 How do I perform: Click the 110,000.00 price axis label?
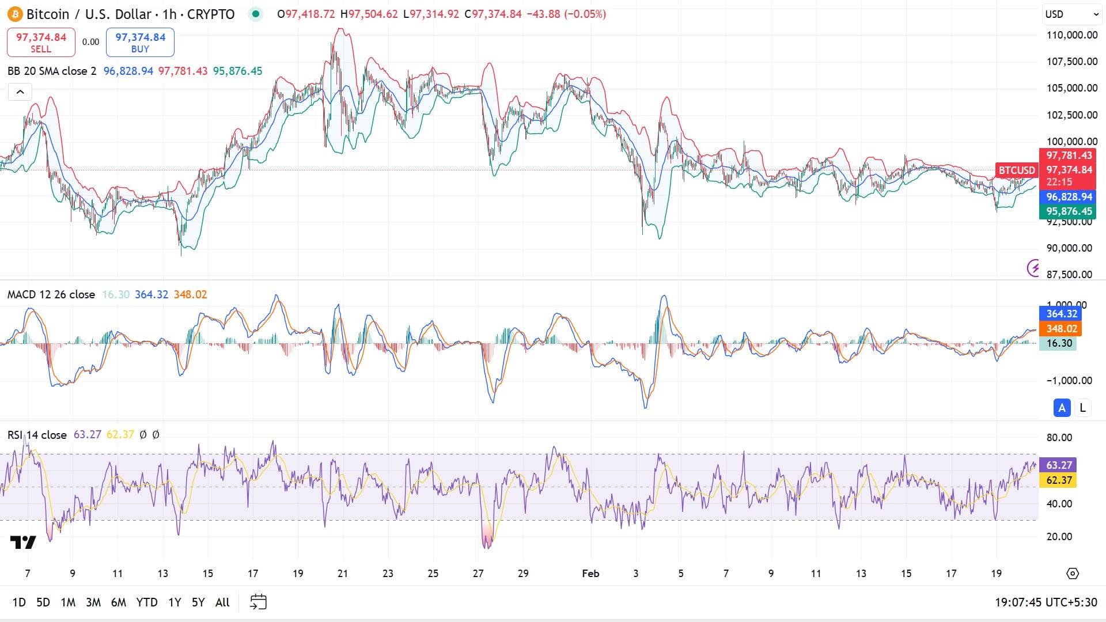click(1072, 35)
